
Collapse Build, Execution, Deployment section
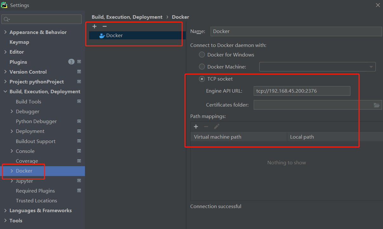[5, 92]
